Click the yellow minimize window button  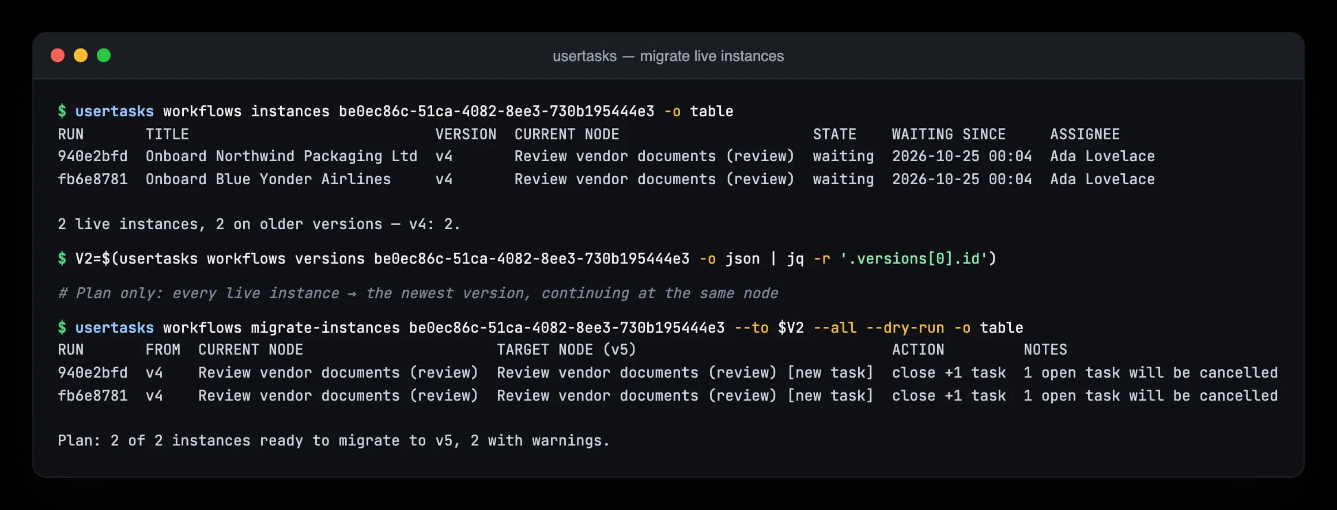point(81,55)
